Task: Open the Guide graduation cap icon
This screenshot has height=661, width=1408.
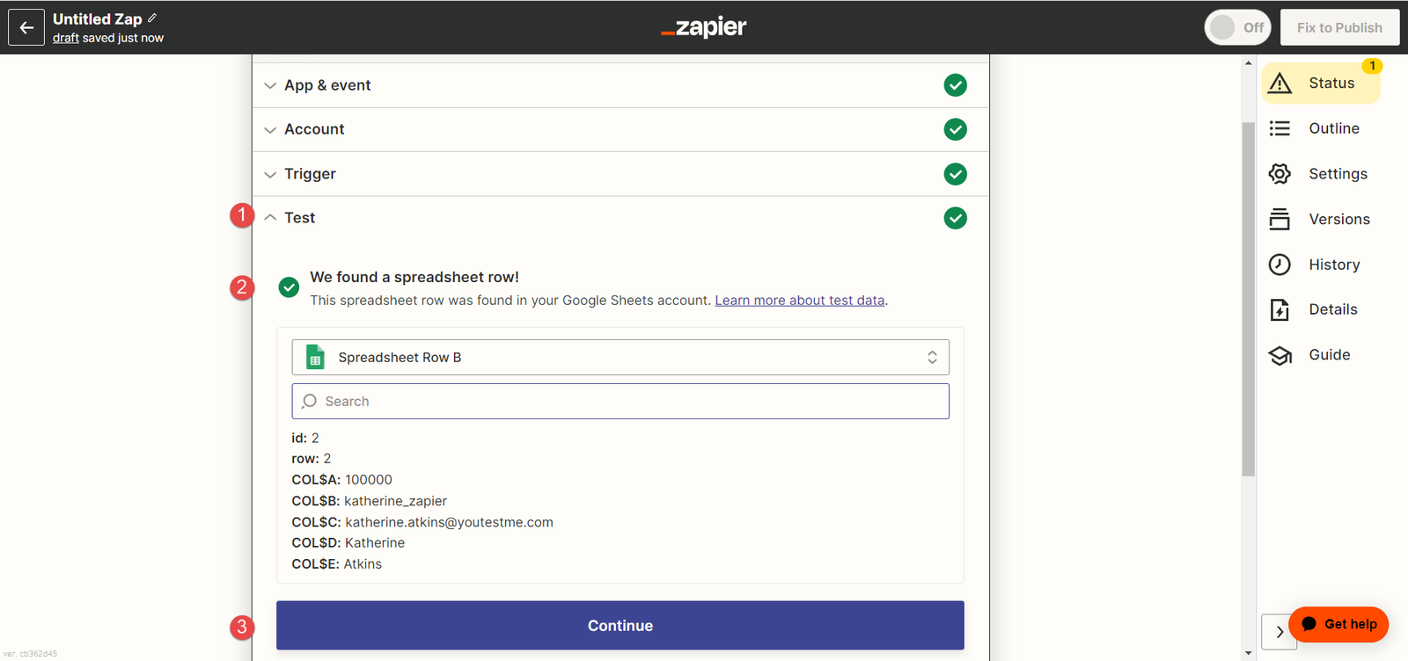Action: [1280, 355]
